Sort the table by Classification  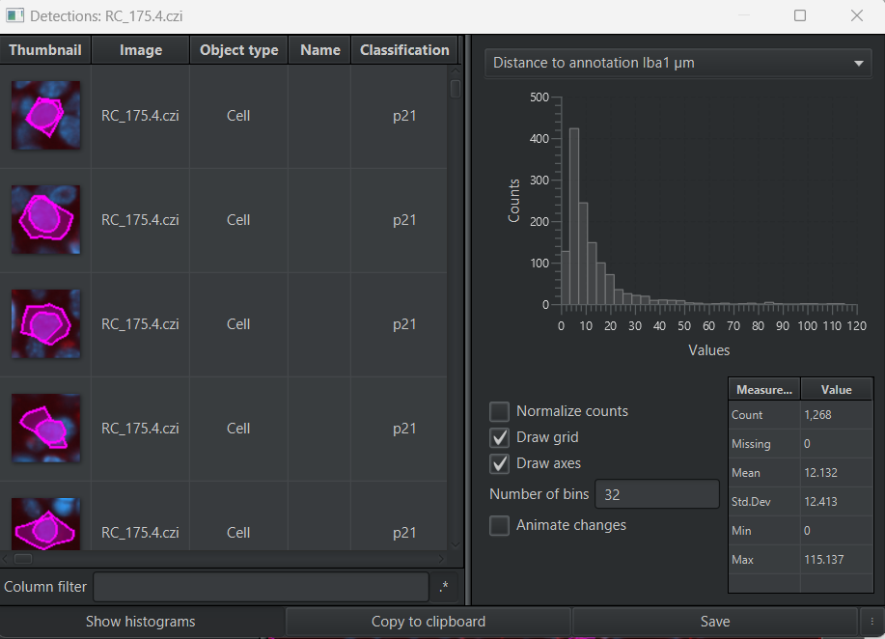[x=403, y=49]
